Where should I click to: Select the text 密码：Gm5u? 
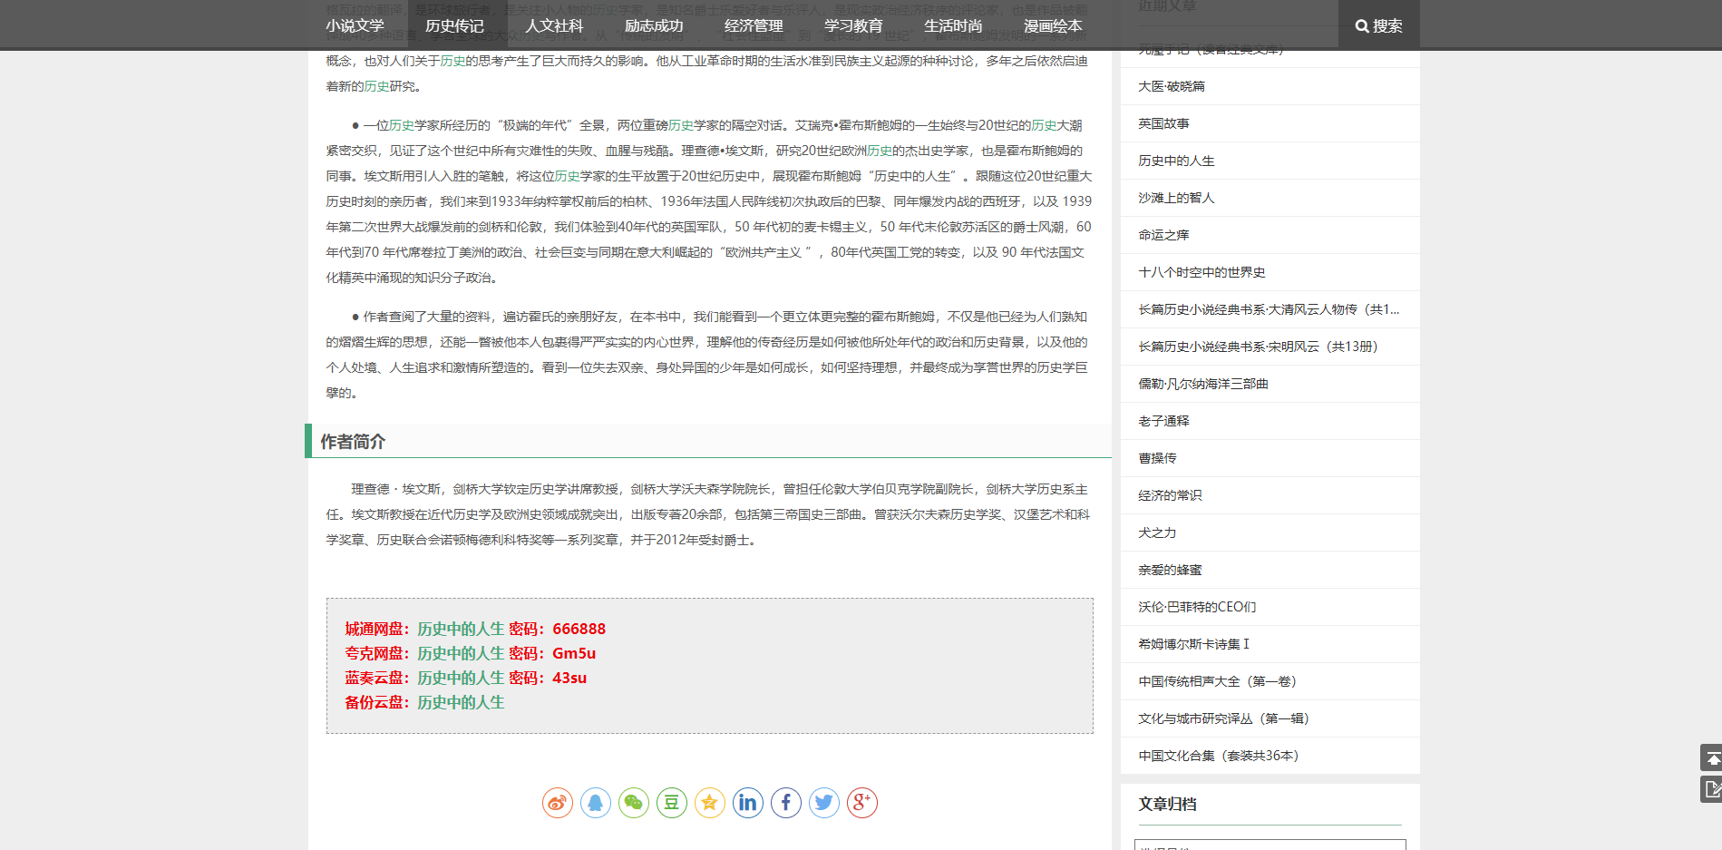click(552, 653)
